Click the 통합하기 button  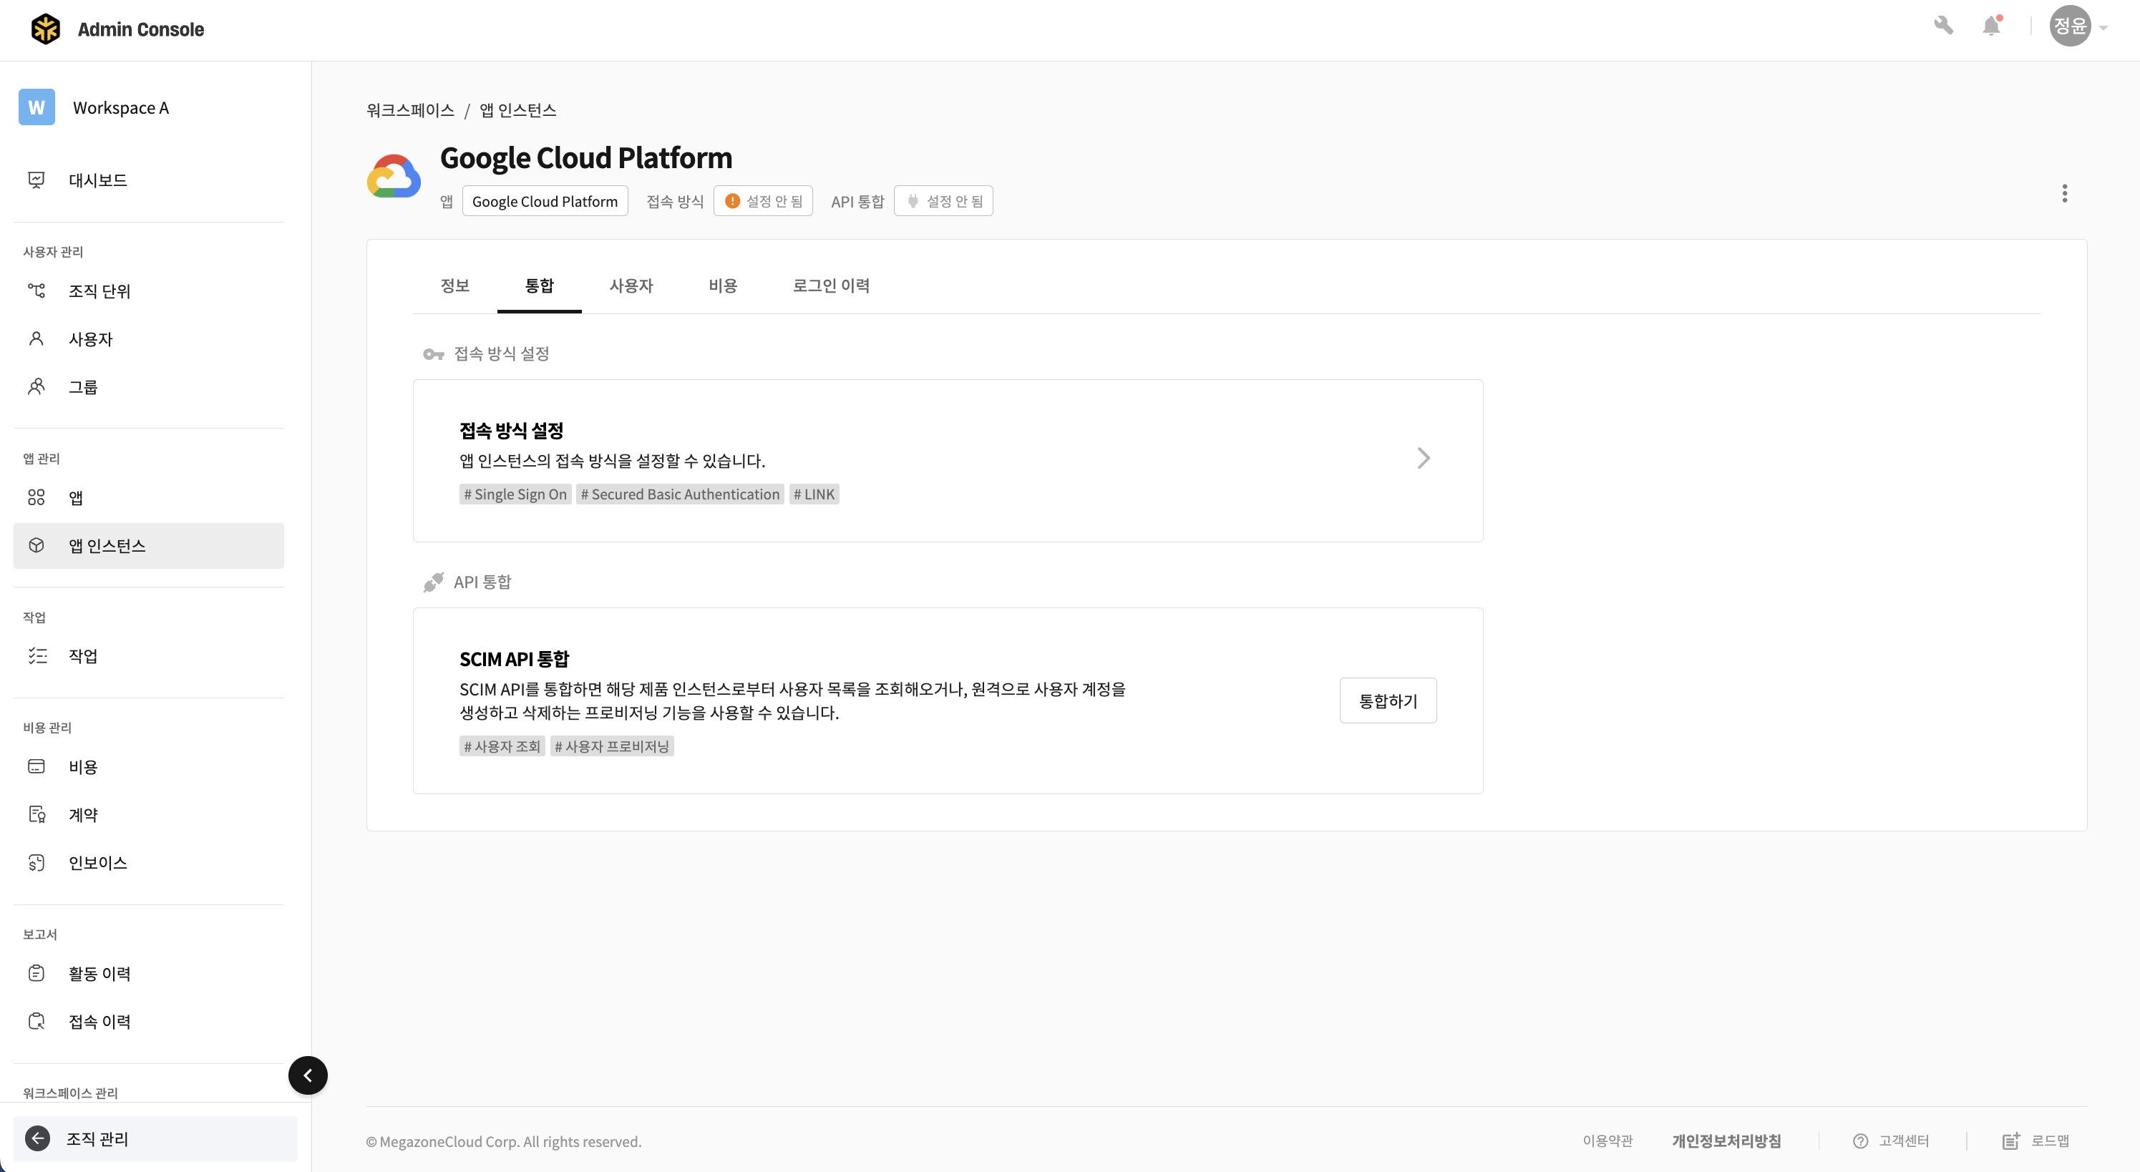point(1388,701)
